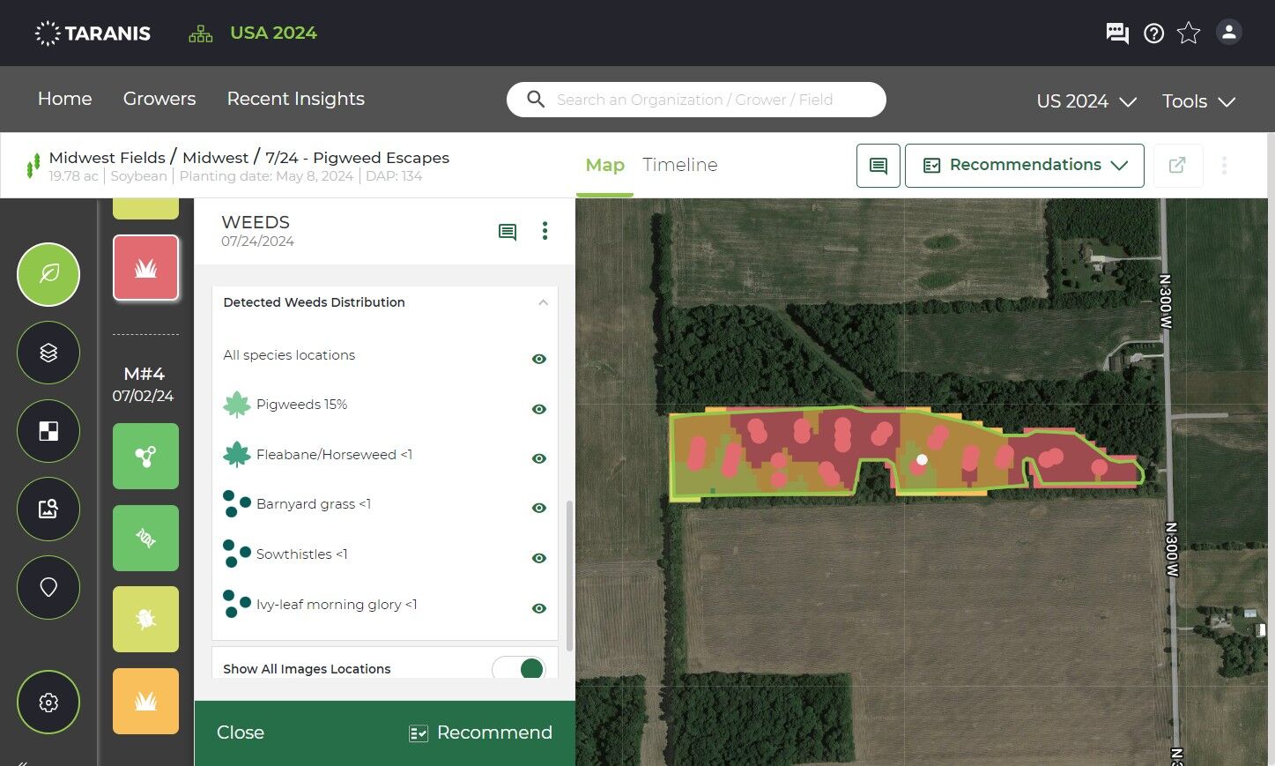This screenshot has width=1275, height=766.
Task: Open the three-dot menu for WEEDS panel
Action: [545, 231]
